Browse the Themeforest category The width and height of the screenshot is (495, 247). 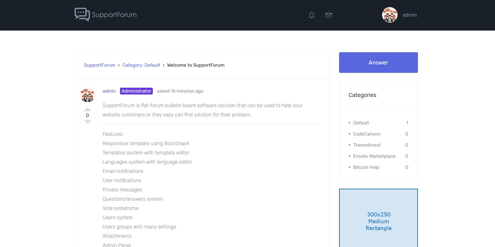[367, 145]
